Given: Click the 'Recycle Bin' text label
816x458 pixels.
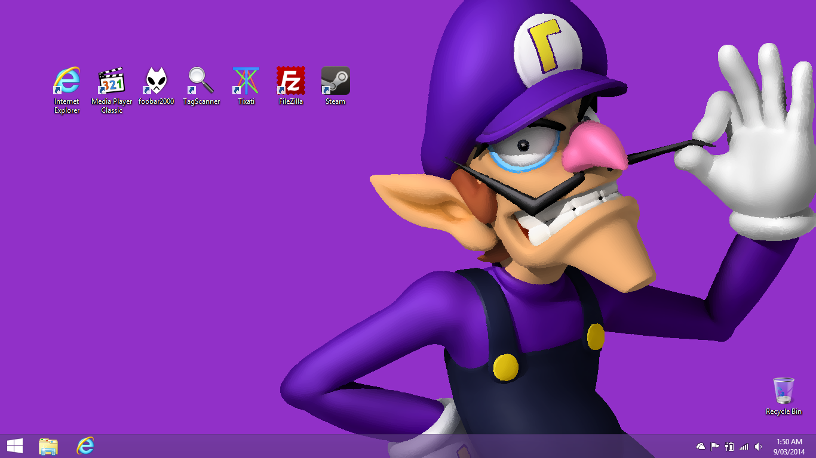Looking at the screenshot, I should (783, 412).
